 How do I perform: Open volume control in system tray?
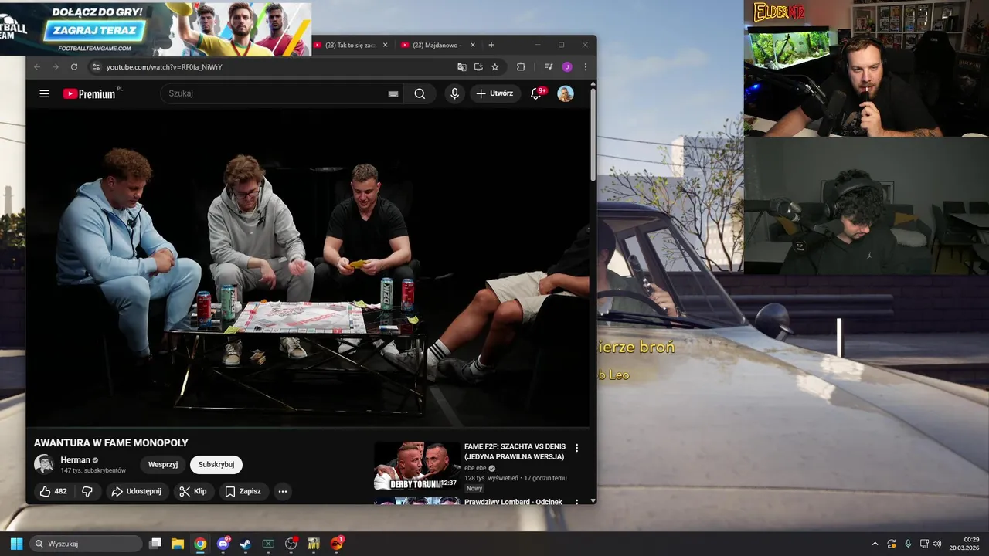tap(937, 544)
